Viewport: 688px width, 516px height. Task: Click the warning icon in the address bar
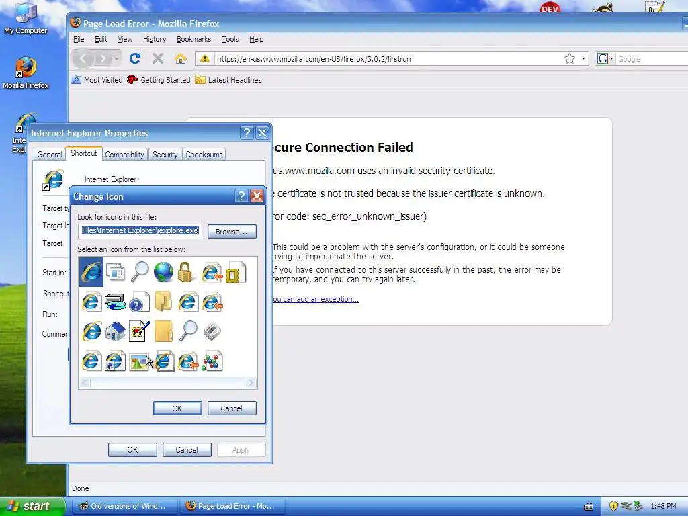point(204,58)
